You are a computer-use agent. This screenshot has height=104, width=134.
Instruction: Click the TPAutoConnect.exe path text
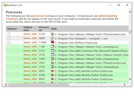pos(90,34)
